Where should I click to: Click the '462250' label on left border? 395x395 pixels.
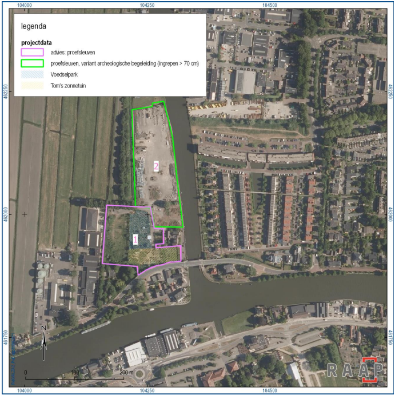coord(6,92)
